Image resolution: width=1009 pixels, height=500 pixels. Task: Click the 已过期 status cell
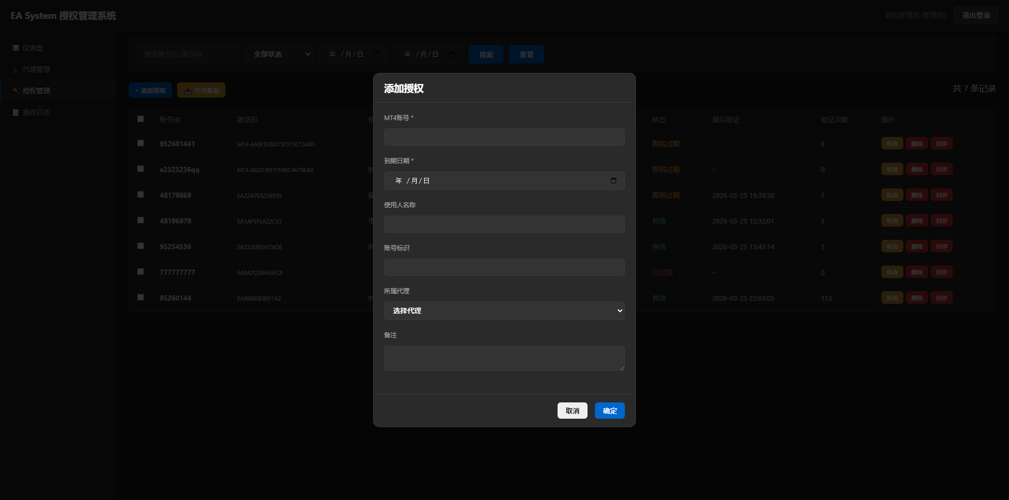(662, 273)
